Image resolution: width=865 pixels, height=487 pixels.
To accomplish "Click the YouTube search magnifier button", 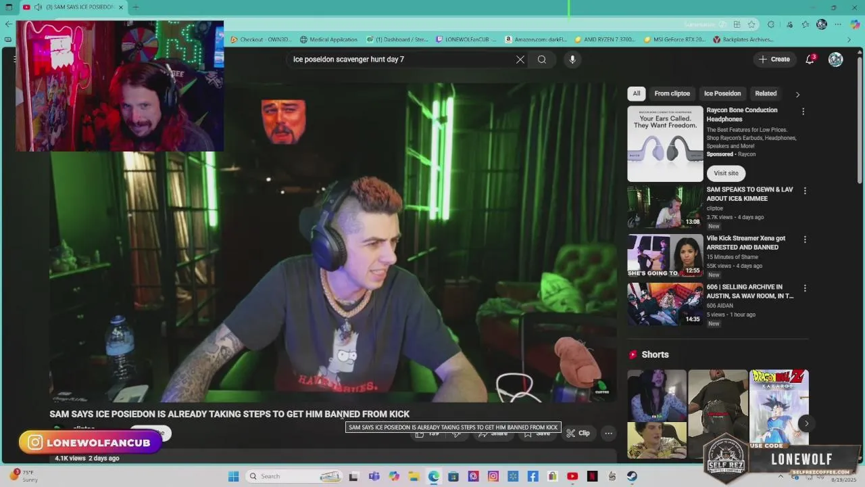I will click(542, 60).
